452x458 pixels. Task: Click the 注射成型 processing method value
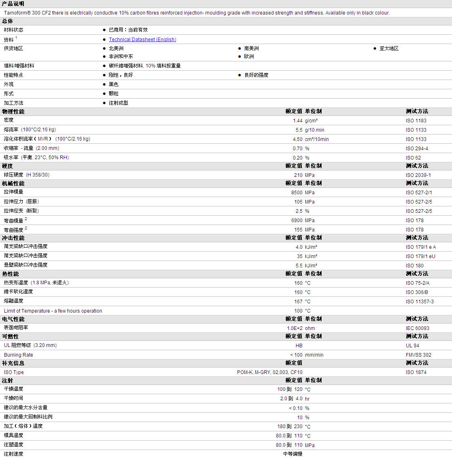(118, 103)
